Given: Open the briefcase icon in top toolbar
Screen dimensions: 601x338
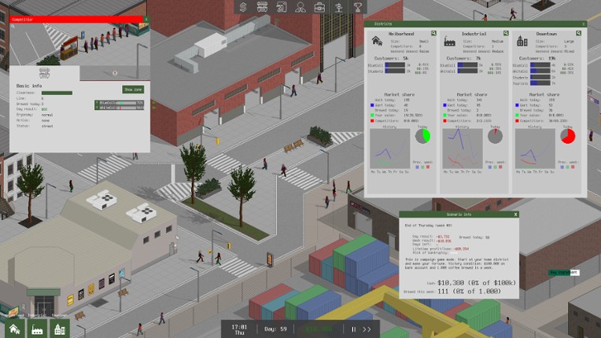Looking at the screenshot, I should pyautogui.click(x=319, y=7).
